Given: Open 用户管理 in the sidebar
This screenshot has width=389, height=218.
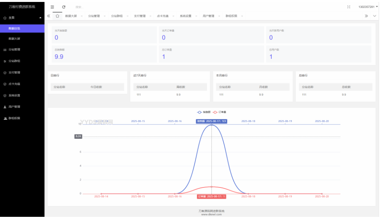Looking at the screenshot, I should pyautogui.click(x=14, y=107).
